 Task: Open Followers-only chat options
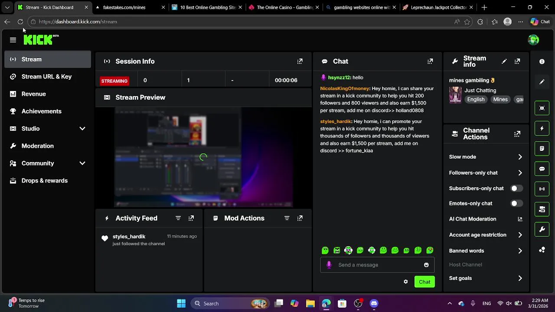click(x=486, y=173)
